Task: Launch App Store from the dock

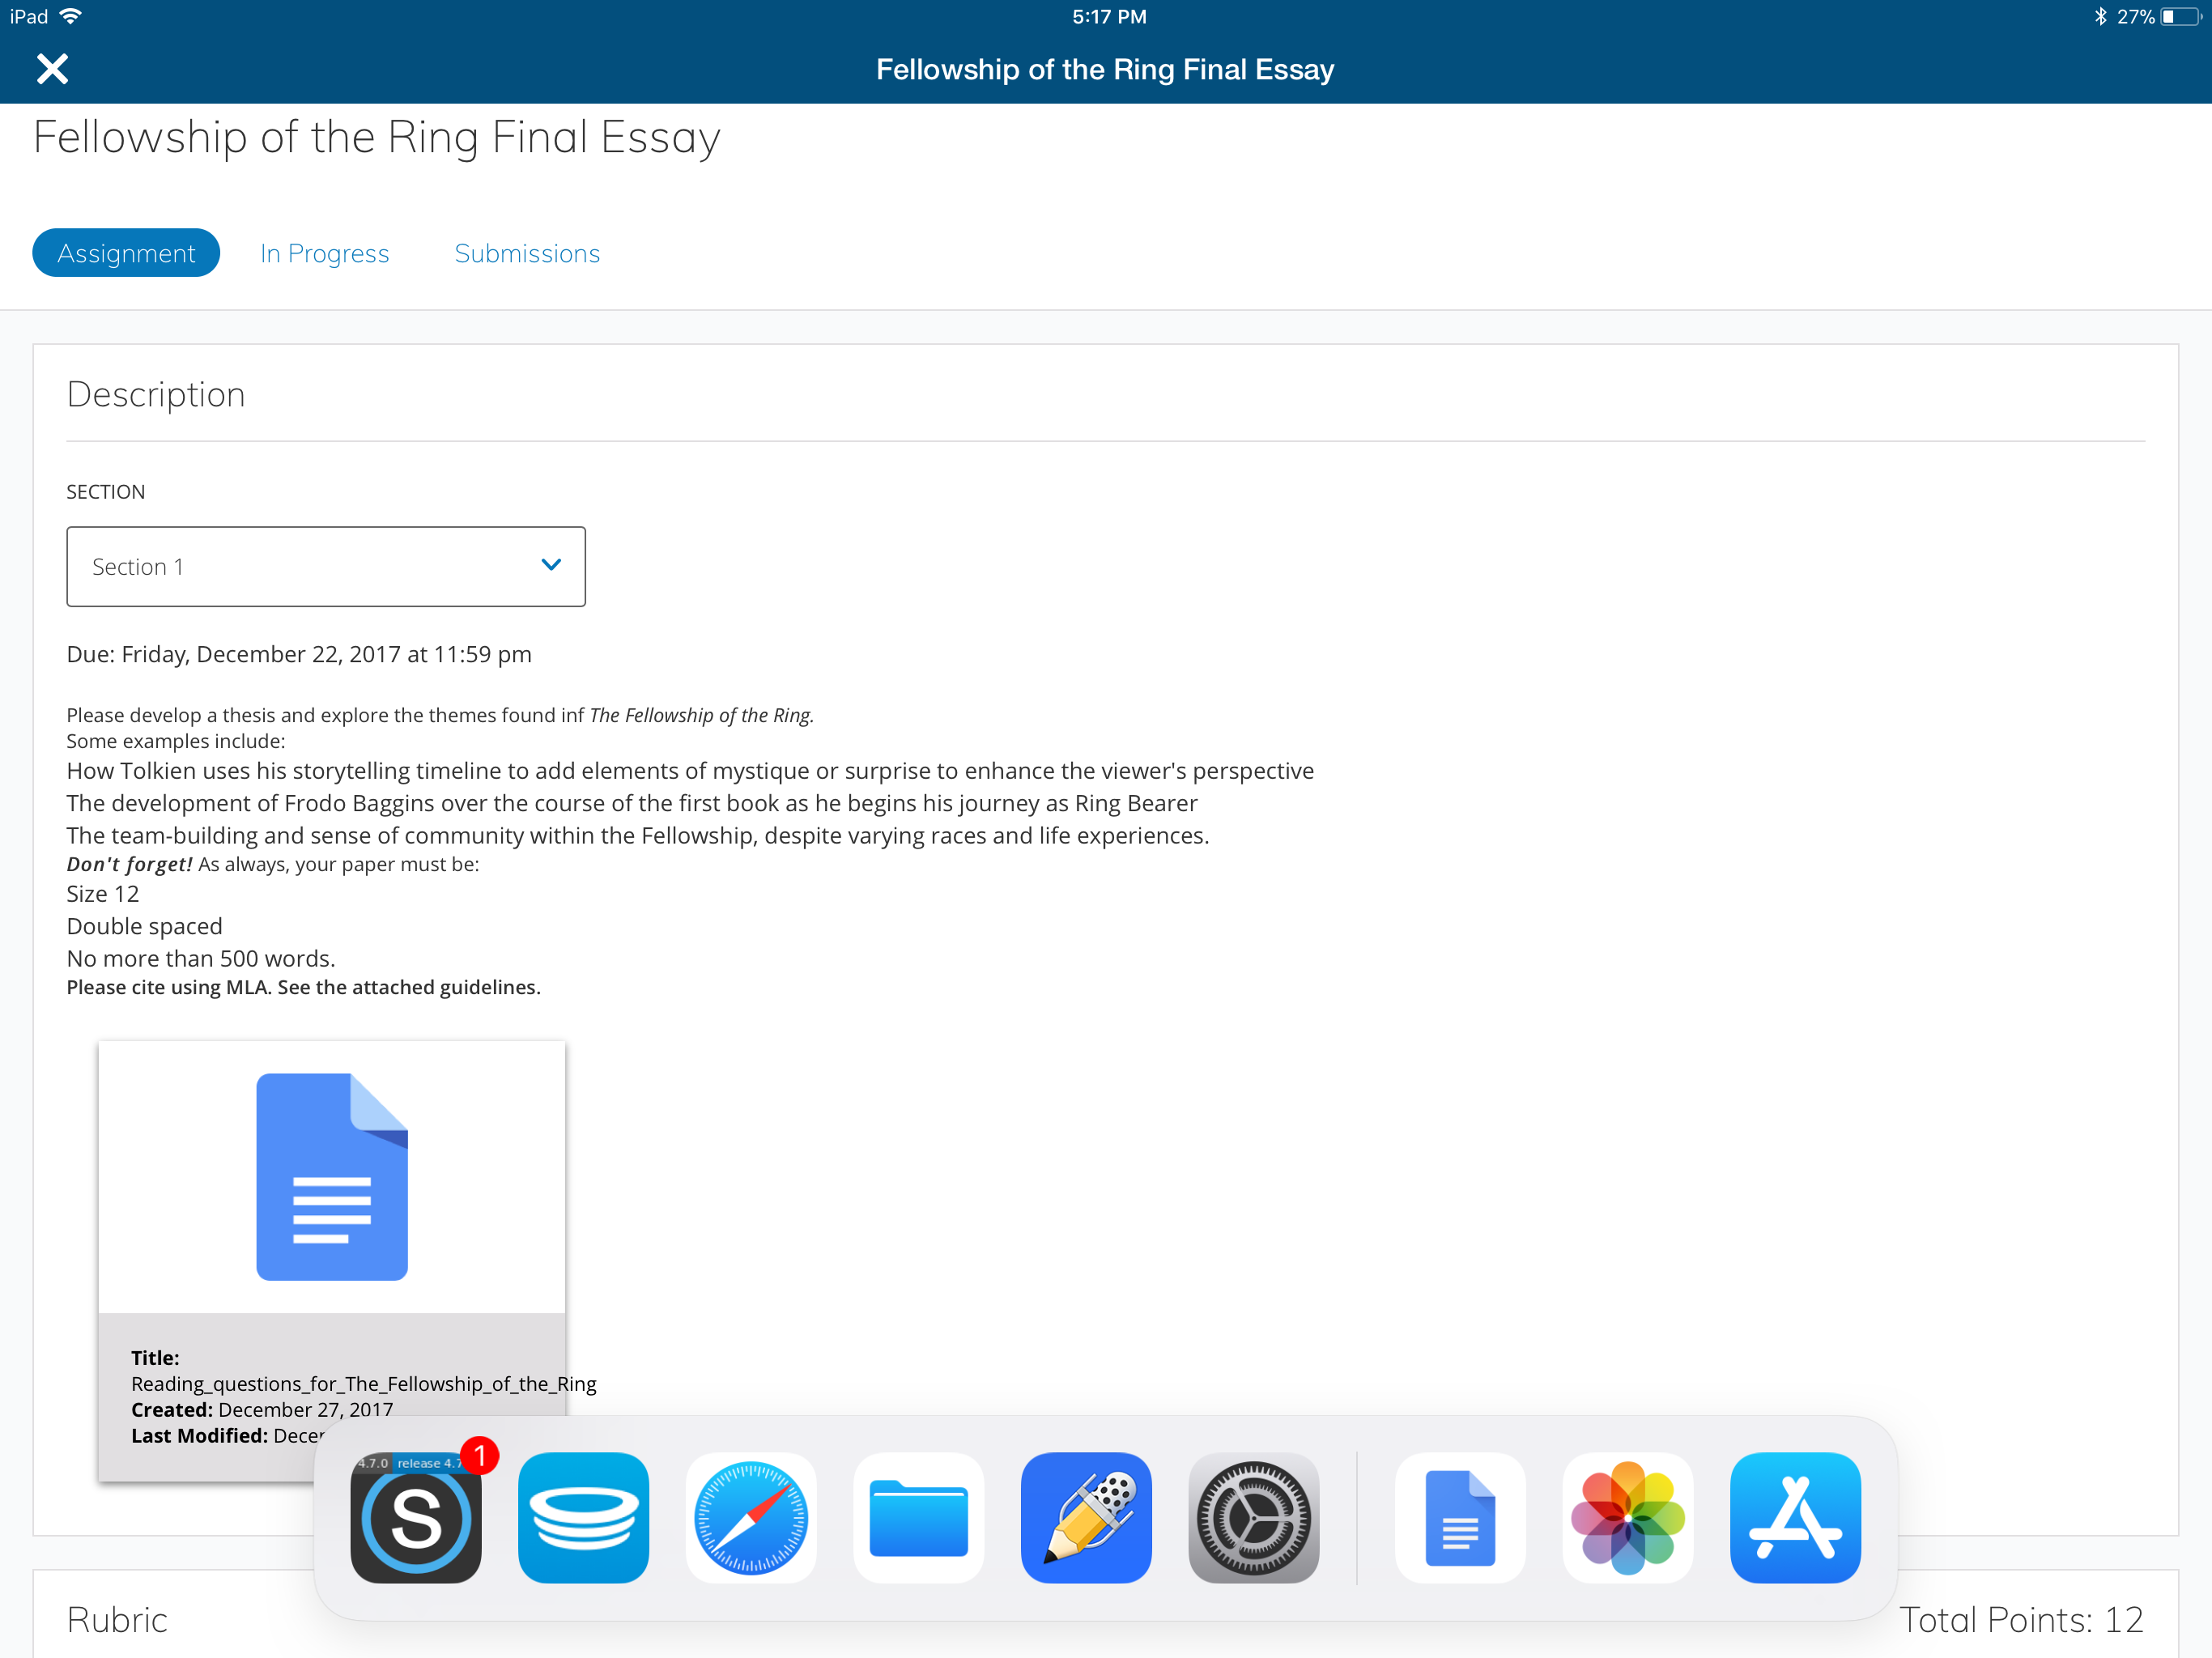Action: (x=1795, y=1517)
